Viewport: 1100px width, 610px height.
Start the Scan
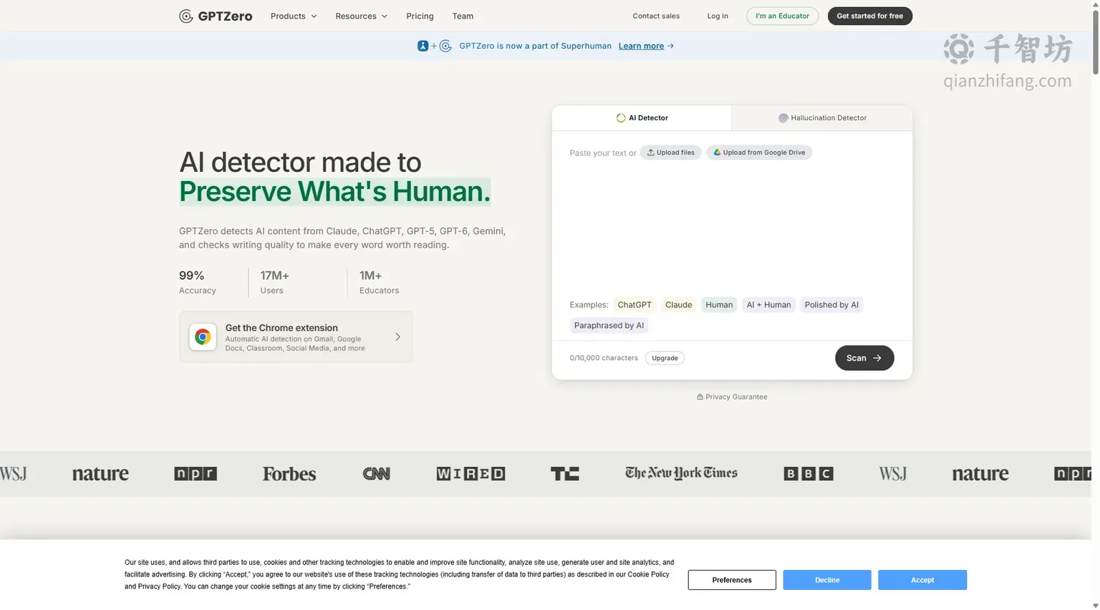[864, 358]
